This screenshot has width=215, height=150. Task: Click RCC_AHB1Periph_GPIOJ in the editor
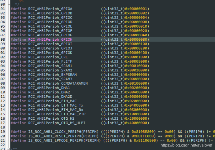50,48
